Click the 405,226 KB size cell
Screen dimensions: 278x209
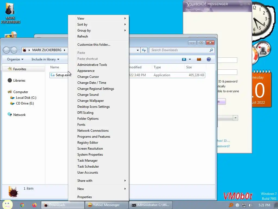197,75
